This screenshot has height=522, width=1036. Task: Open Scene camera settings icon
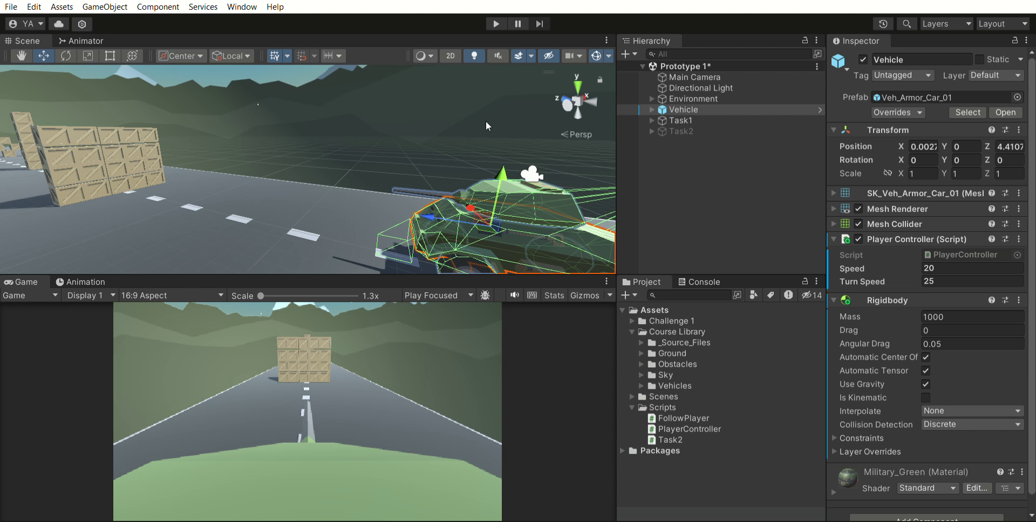[569, 56]
